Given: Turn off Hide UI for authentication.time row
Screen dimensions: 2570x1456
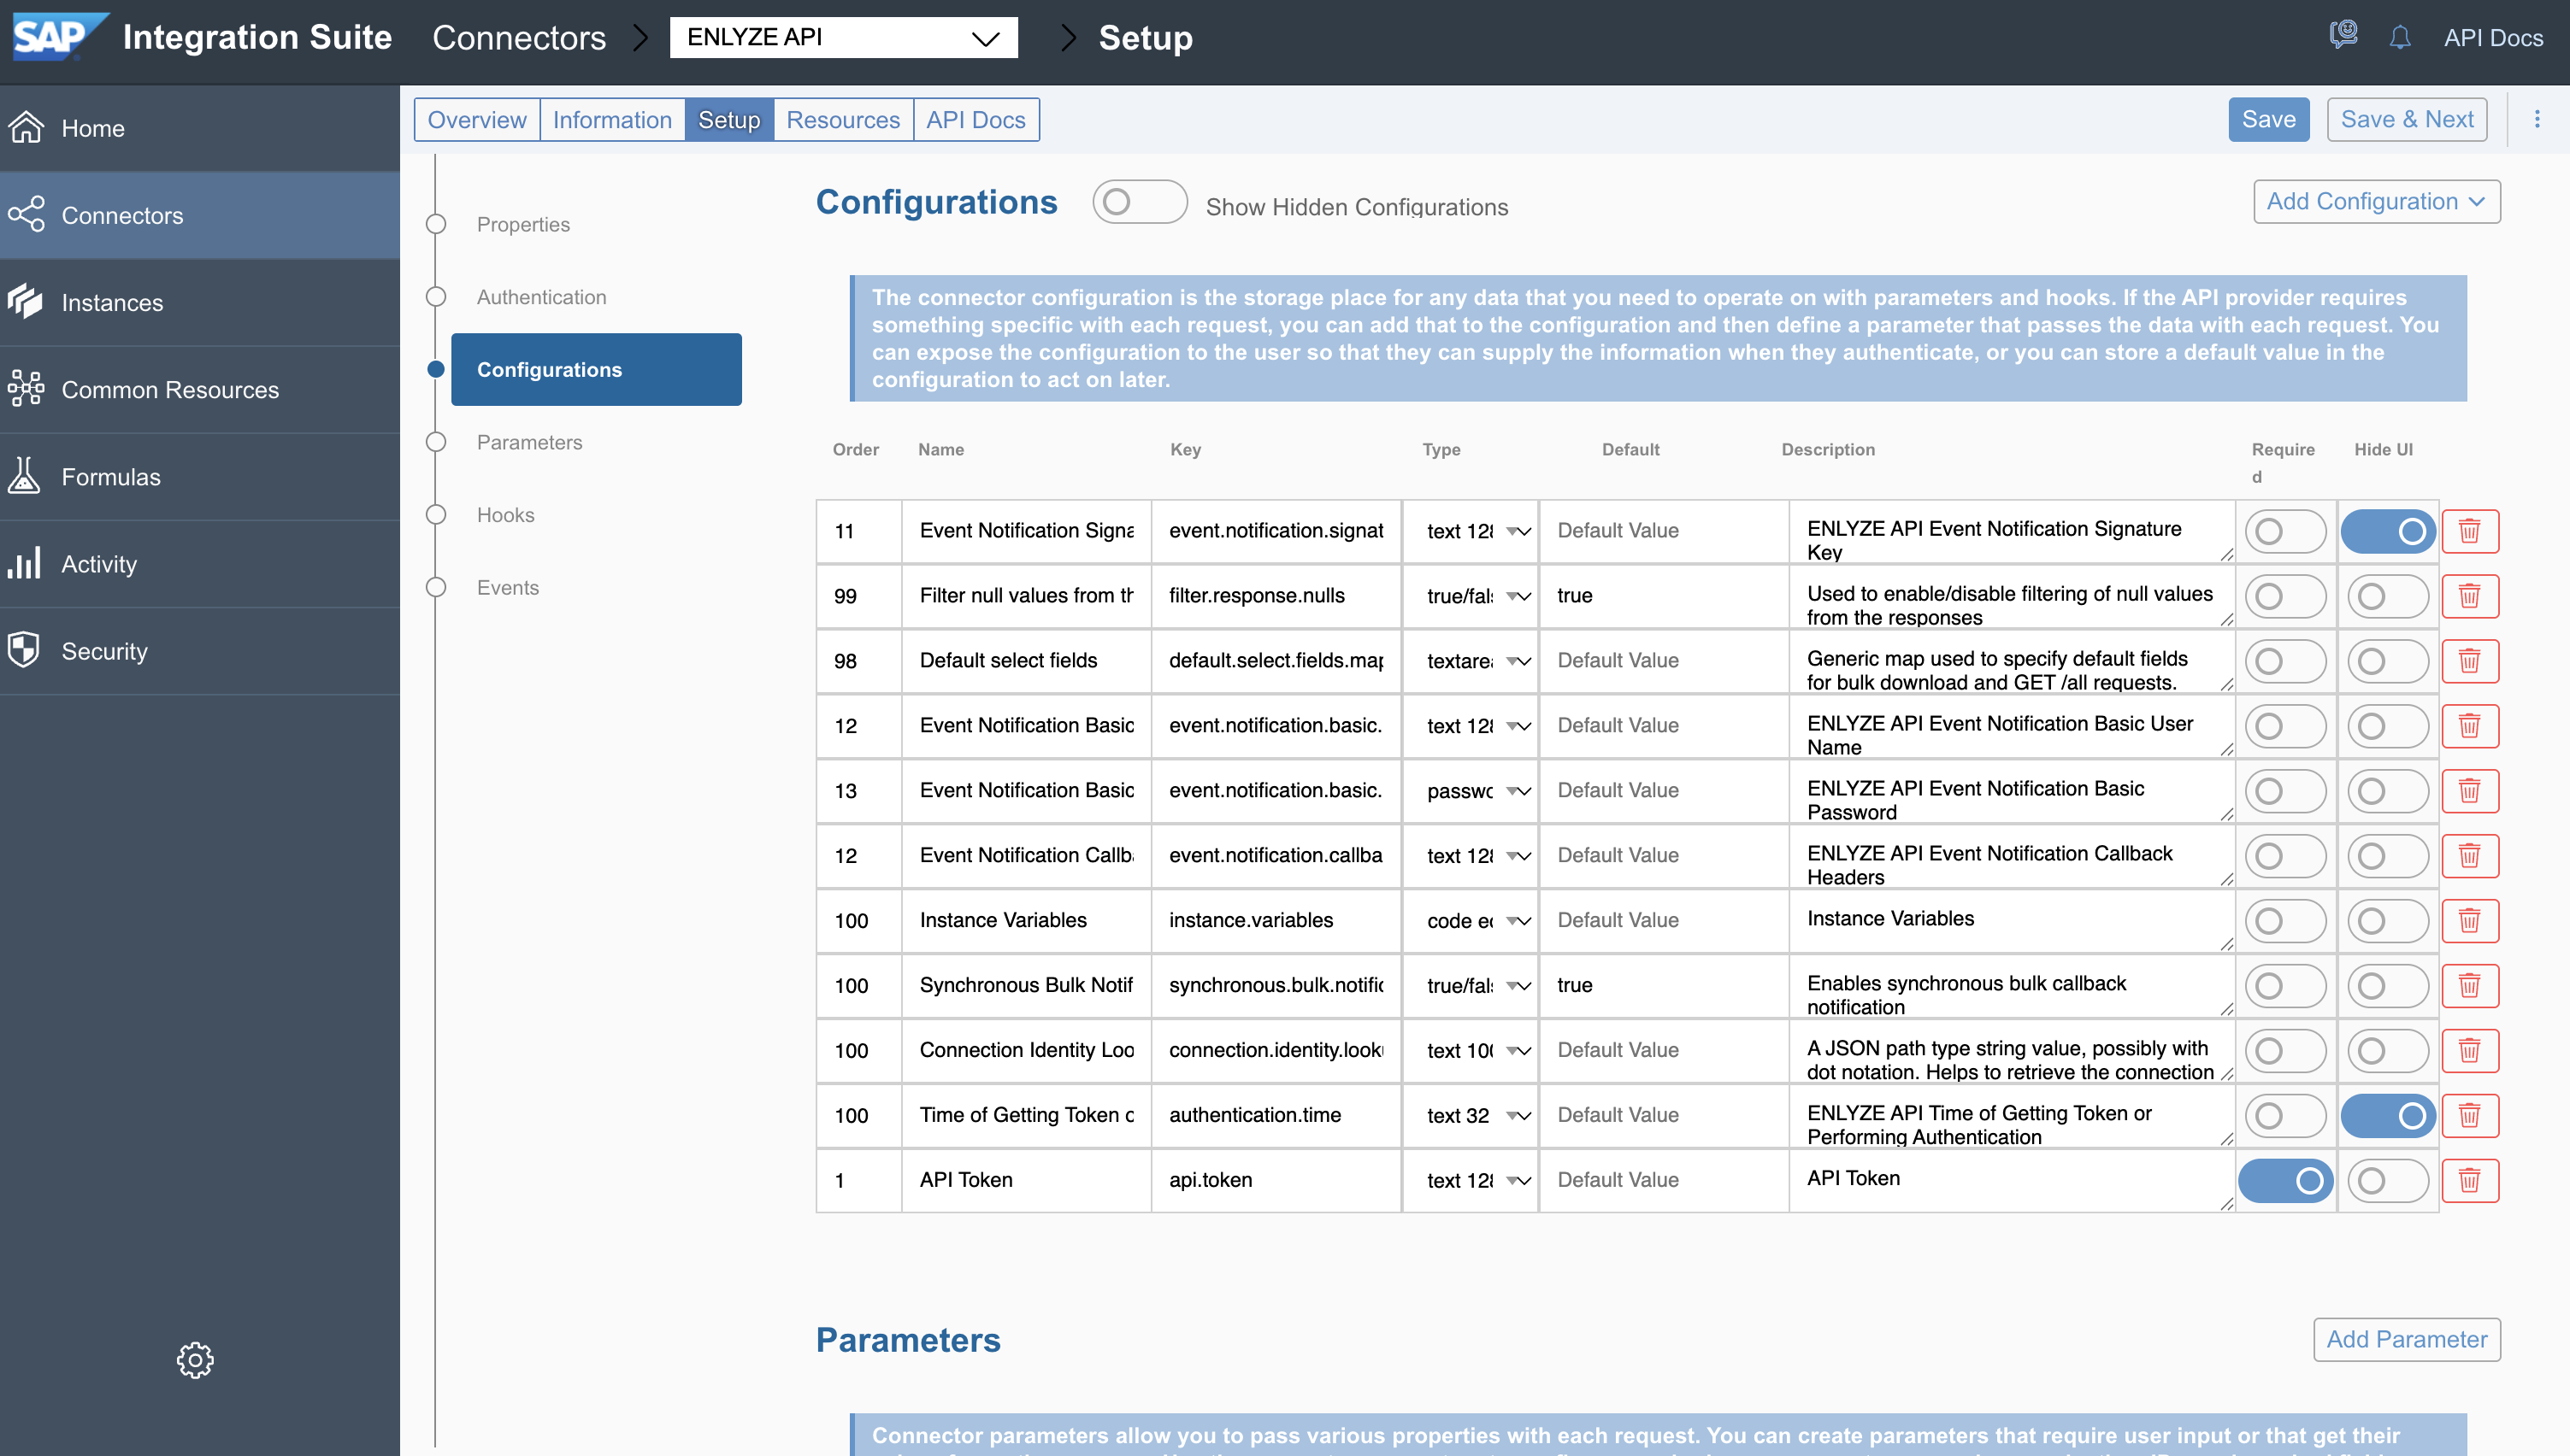Looking at the screenshot, I should (x=2387, y=1115).
